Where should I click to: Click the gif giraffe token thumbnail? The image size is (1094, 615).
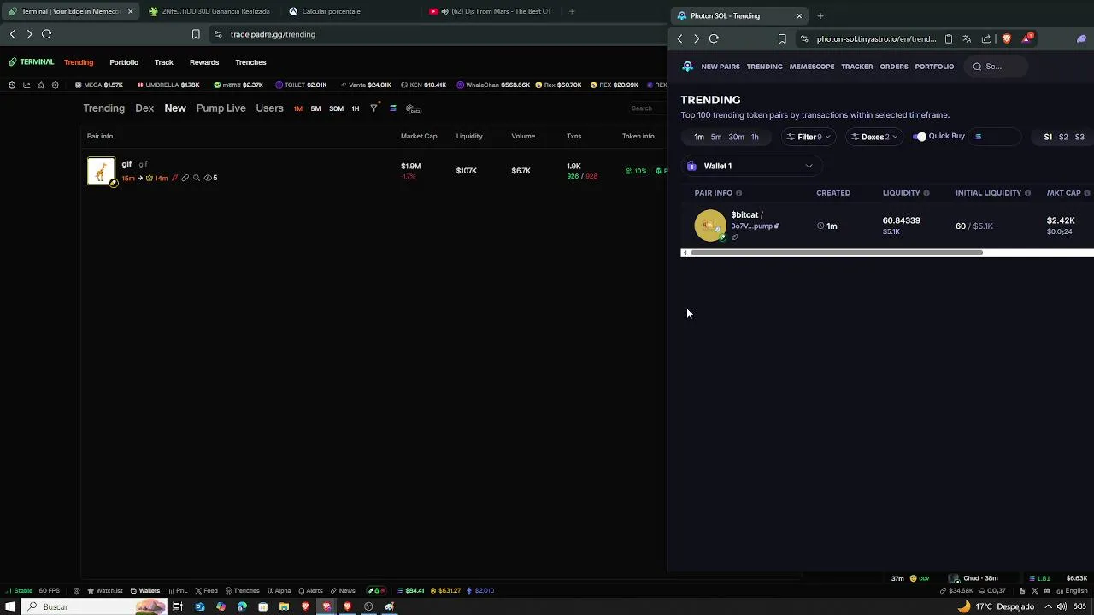(x=101, y=171)
